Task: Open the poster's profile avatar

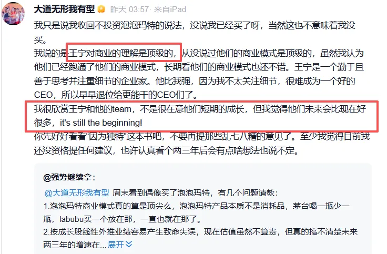Action: coord(13,13)
